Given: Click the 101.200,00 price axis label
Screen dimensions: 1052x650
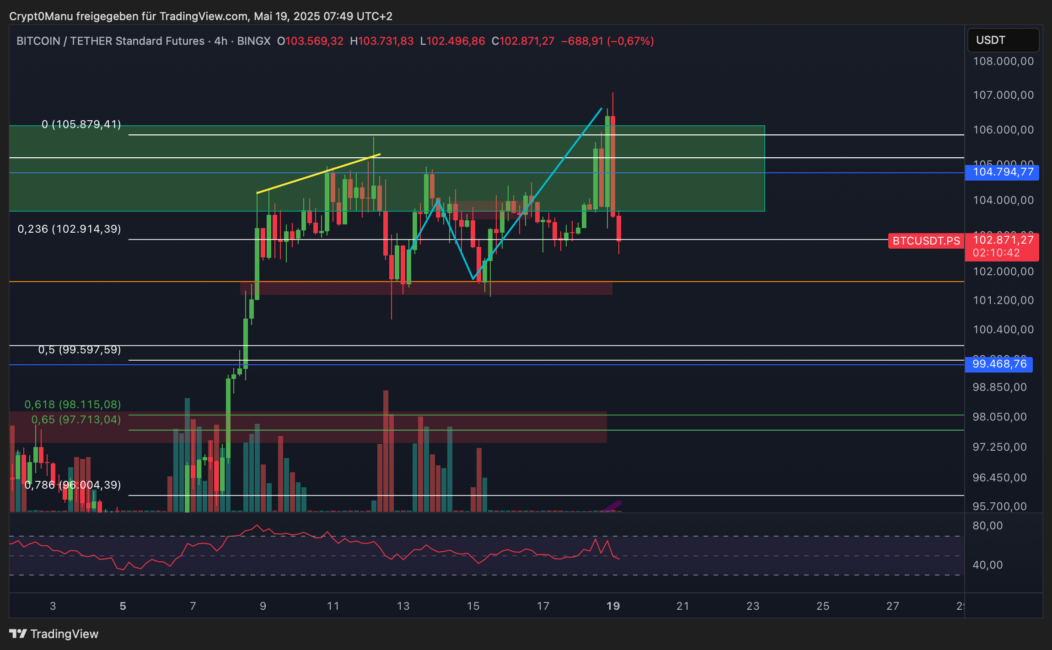Looking at the screenshot, I should 1003,300.
